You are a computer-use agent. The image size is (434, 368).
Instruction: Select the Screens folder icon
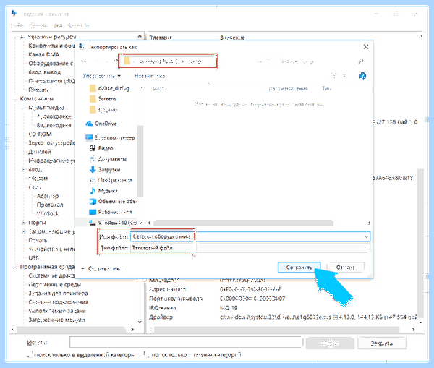(93, 99)
